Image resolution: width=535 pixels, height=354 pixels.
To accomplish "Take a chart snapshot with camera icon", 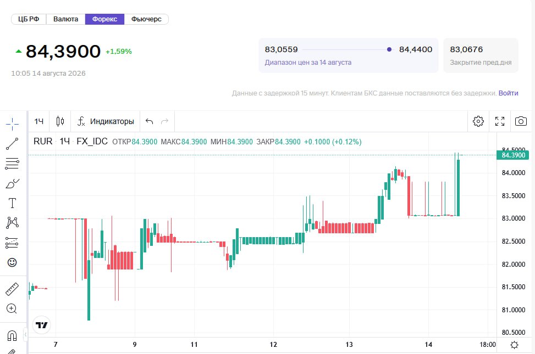I will (521, 121).
